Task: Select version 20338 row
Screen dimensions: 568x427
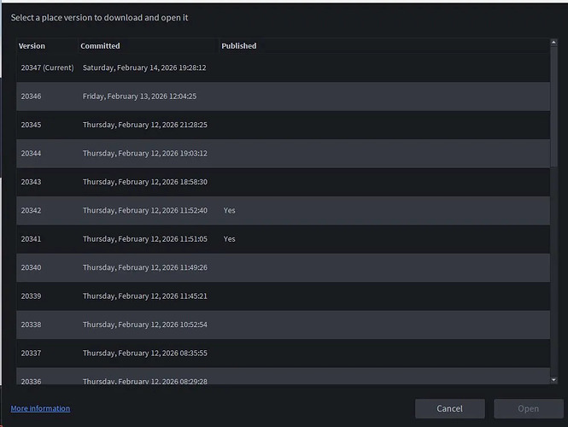Action: tap(282, 325)
